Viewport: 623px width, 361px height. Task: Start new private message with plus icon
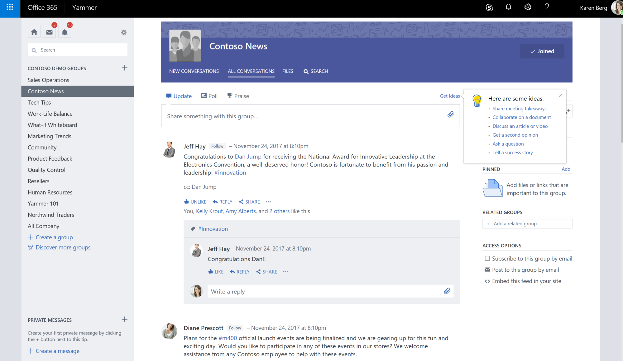pos(124,319)
